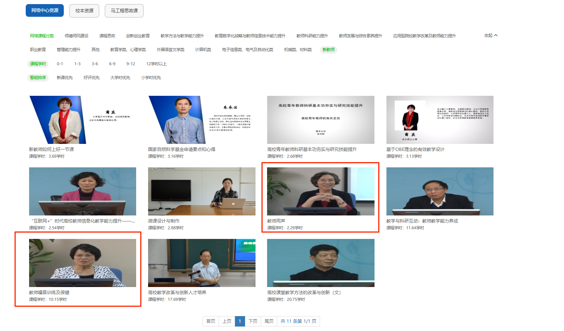This screenshot has width=564, height=331.
Task: Open the 微课设计与制作 course thumbnail
Action: click(201, 191)
